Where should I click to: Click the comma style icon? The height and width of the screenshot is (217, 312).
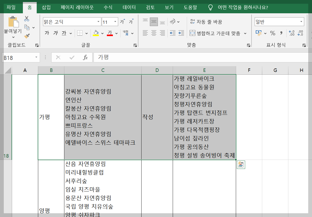(281, 33)
